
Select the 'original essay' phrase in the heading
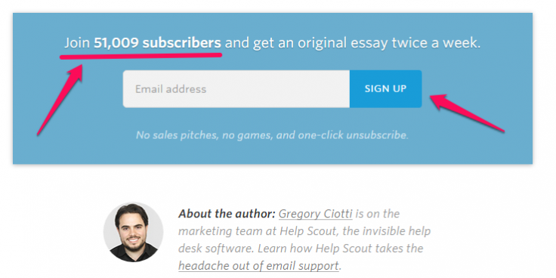click(x=322, y=43)
